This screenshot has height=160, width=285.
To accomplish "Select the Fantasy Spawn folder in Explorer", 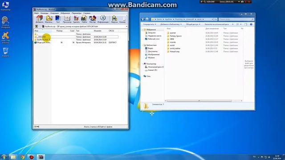I will (x=175, y=36).
